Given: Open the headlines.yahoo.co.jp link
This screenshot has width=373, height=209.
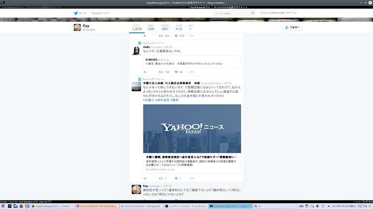Looking at the screenshot, I should (160, 170).
